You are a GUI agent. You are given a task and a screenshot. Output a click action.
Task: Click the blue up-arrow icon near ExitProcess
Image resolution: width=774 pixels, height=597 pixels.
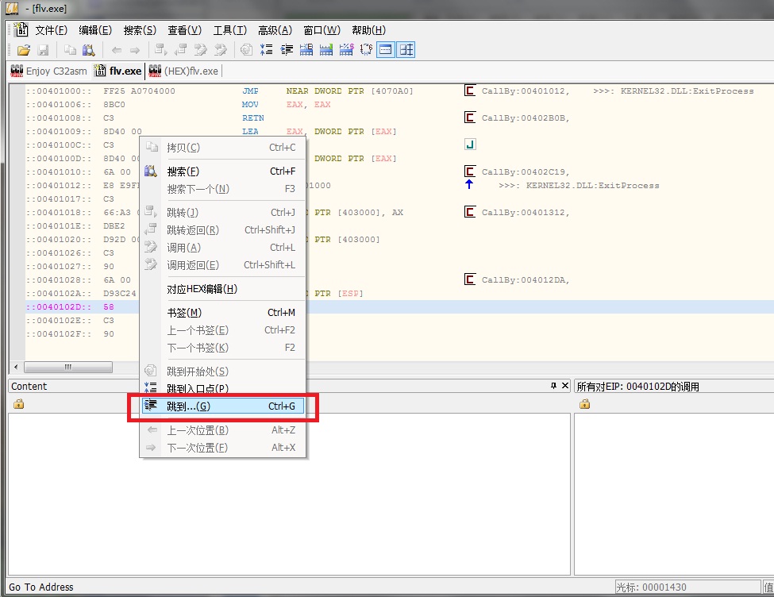469,184
